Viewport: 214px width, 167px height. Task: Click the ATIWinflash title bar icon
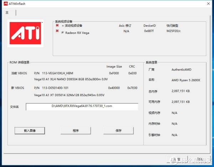(6, 4)
